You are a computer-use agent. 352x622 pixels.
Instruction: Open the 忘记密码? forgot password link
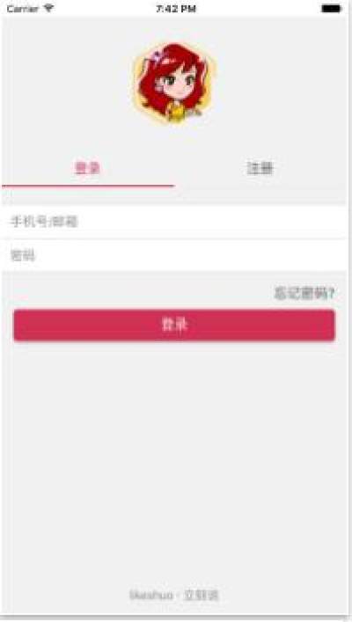pyautogui.click(x=304, y=294)
